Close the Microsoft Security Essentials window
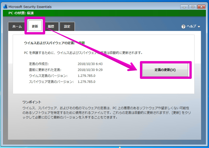209x148 pixels. click(201, 7)
